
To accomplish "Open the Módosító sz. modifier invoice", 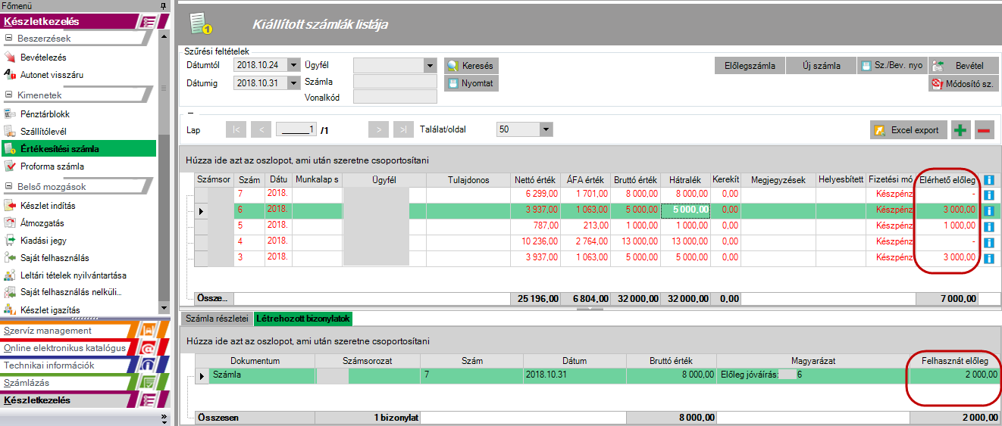I will [x=964, y=83].
